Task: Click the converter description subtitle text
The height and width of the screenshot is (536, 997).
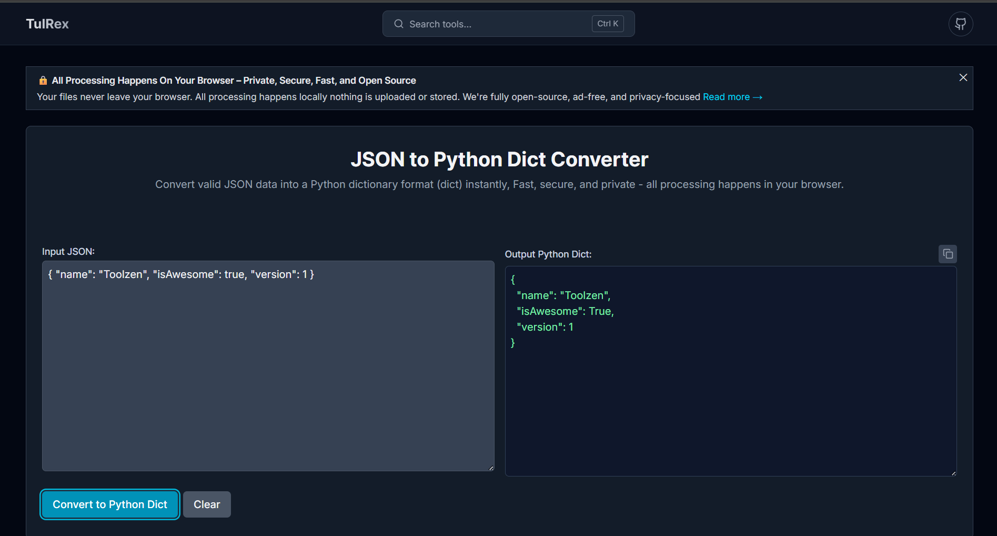Action: coord(499,184)
